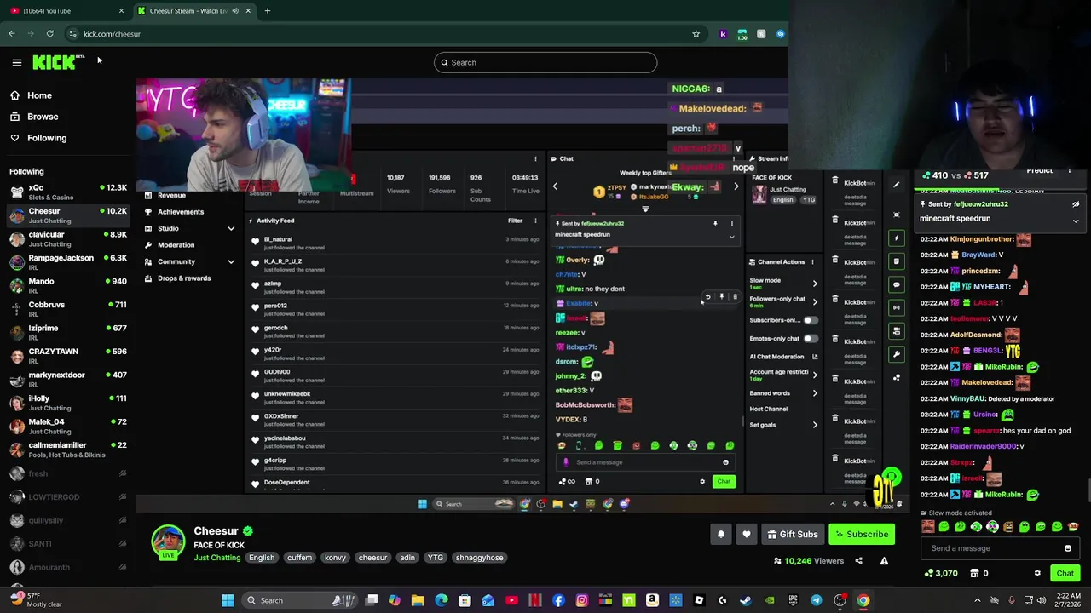This screenshot has height=613, width=1091.
Task: Open Chrome from the Windows taskbar
Action: click(x=863, y=600)
